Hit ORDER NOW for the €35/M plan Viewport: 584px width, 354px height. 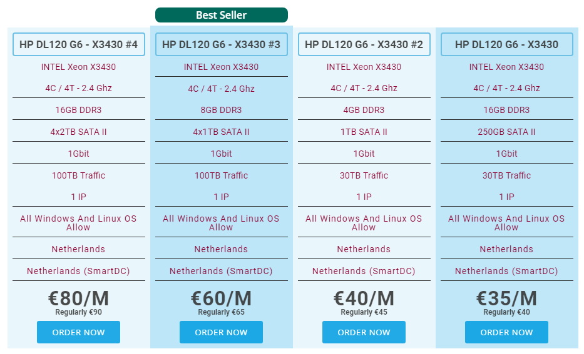click(x=506, y=332)
